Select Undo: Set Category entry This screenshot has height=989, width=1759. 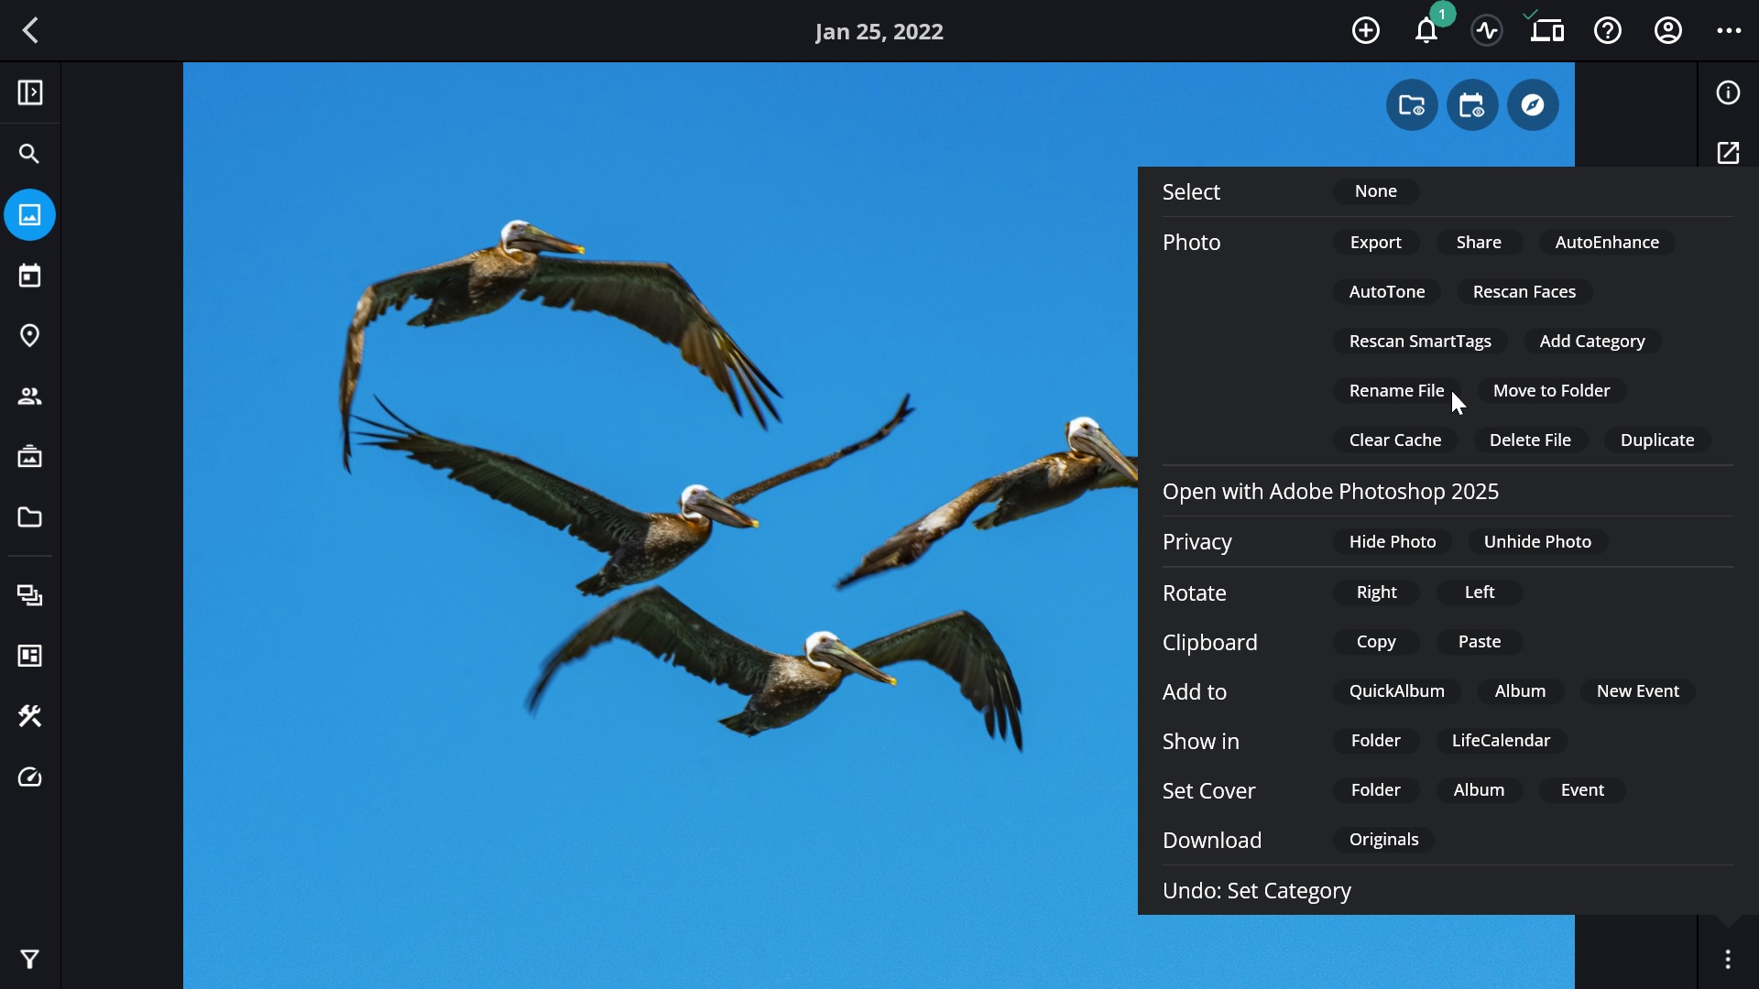point(1256,891)
